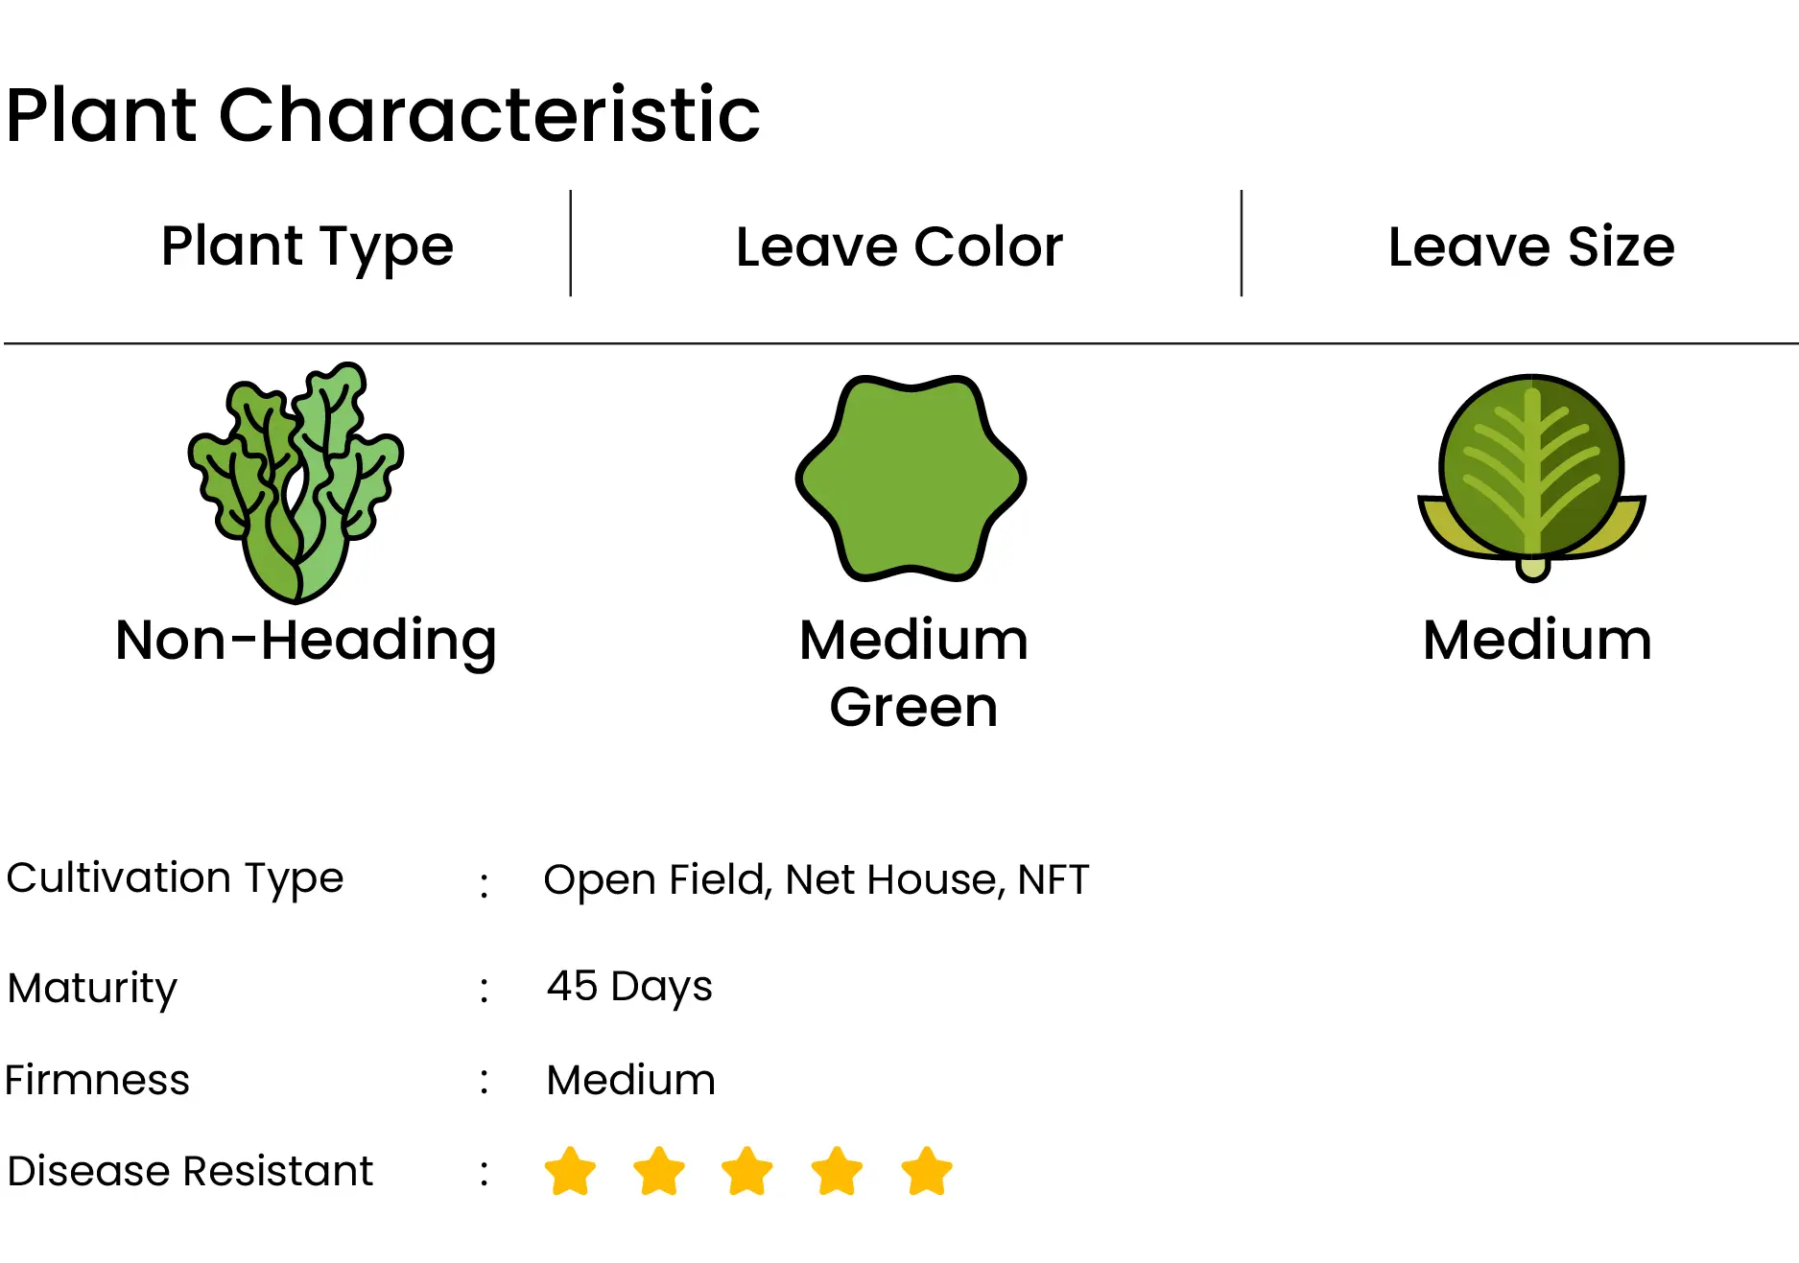The image size is (1799, 1263).
Task: Click the third disease resistance star
Action: pyautogui.click(x=747, y=1171)
